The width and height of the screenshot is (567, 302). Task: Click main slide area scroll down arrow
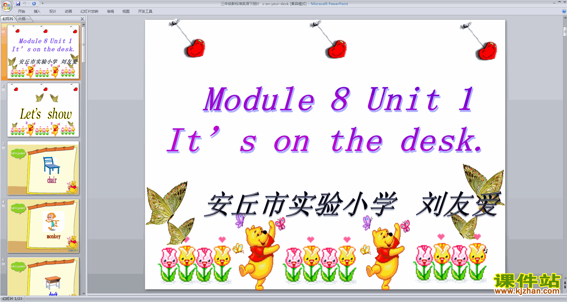(x=565, y=278)
